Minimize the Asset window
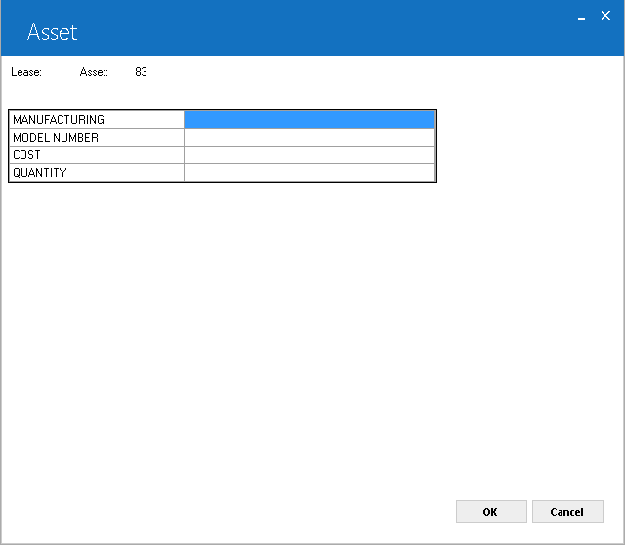Image resolution: width=625 pixels, height=545 pixels. click(x=582, y=17)
